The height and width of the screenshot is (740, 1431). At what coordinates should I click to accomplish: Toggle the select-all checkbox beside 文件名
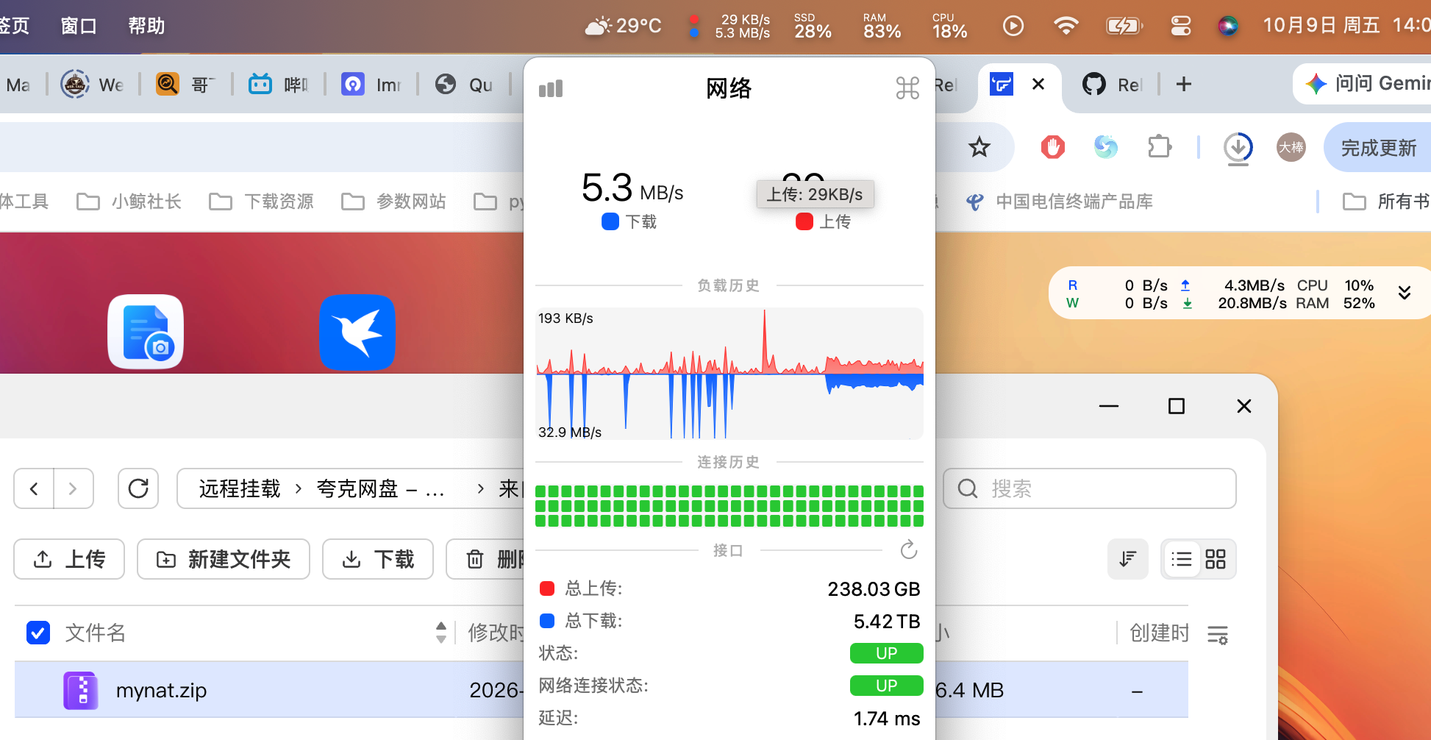tap(38, 633)
